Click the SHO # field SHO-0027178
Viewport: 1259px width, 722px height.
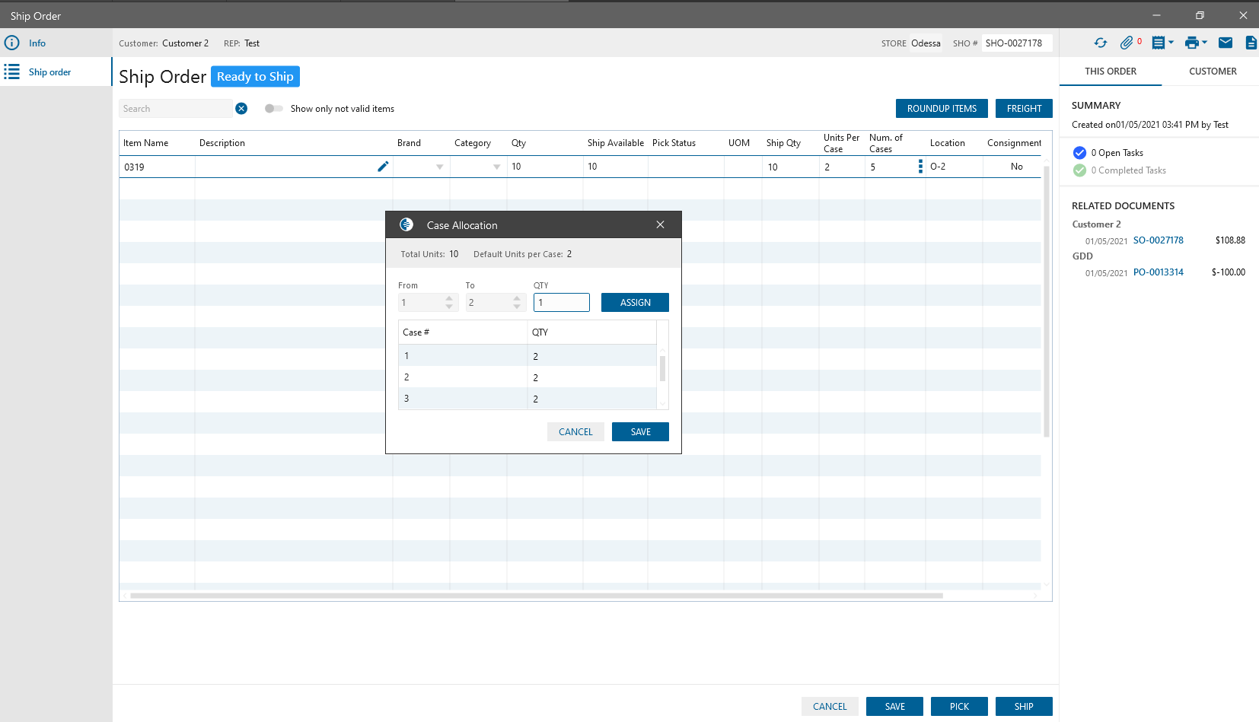coord(1017,43)
